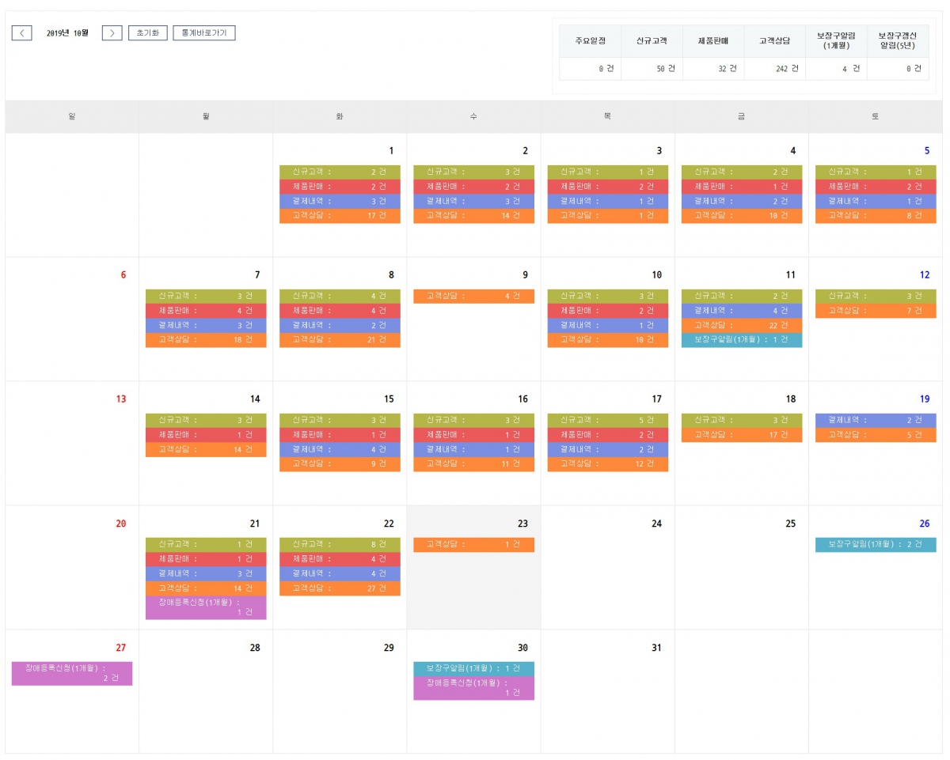The image size is (950, 760).
Task: Select the 신규고객 summary column header
Action: (652, 40)
